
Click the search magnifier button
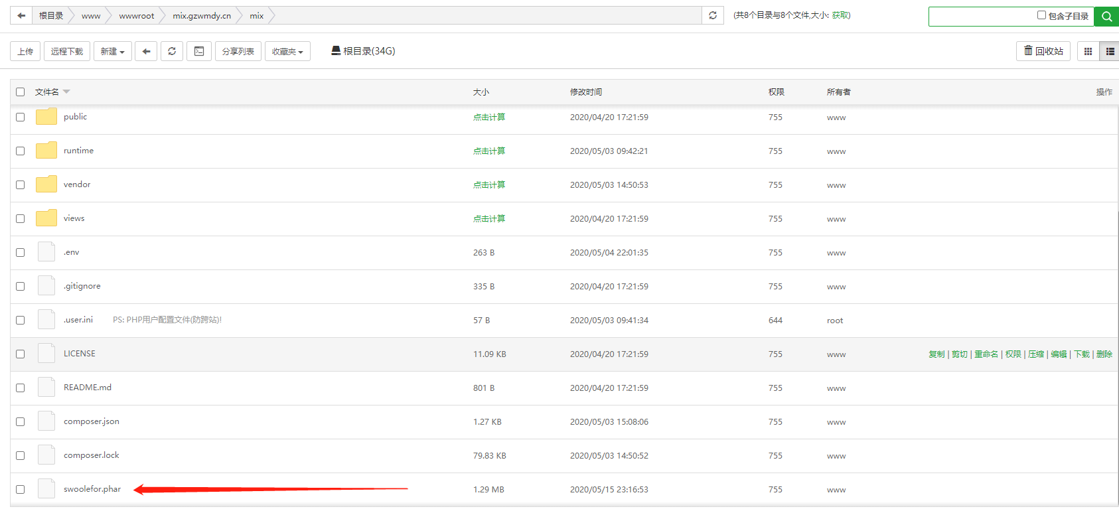coord(1106,17)
